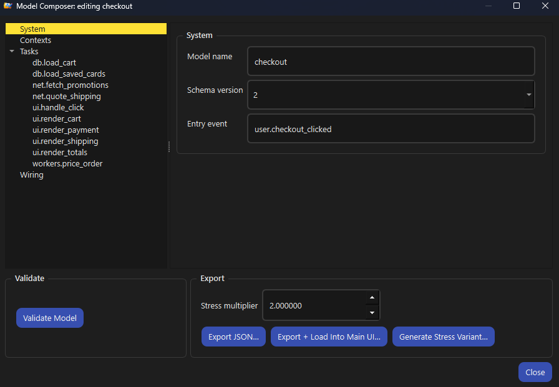Open the Schema version dropdown
The image size is (559, 387).
[391, 95]
